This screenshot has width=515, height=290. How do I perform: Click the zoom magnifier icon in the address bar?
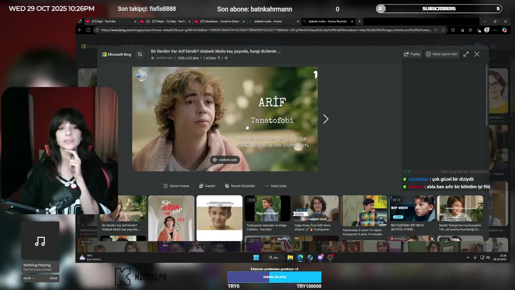pyautogui.click(x=435, y=30)
